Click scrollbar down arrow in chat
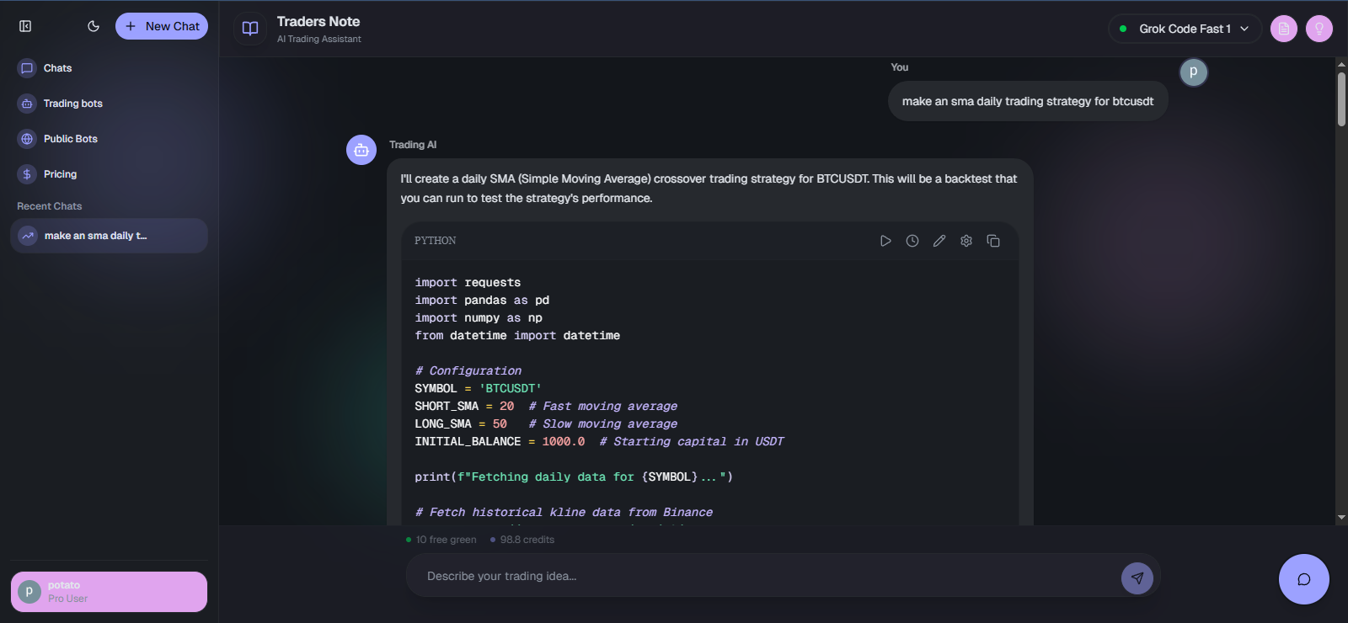Image resolution: width=1348 pixels, height=623 pixels. tap(1341, 518)
